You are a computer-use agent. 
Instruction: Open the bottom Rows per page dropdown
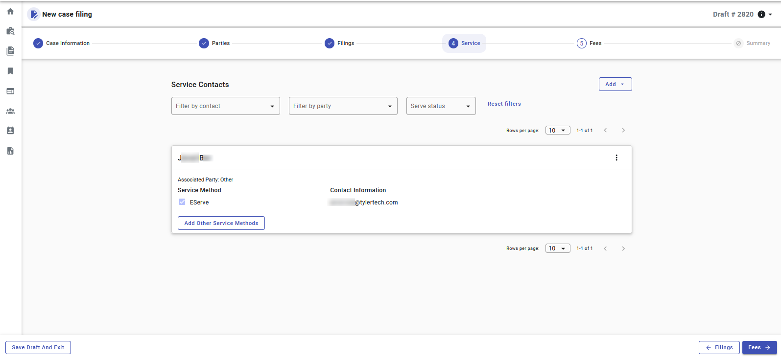(558, 248)
